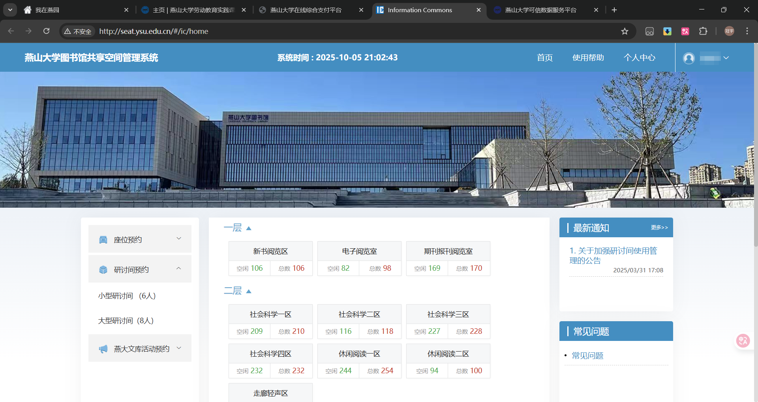The height and width of the screenshot is (402, 758).
Task: Open the download extension icon in toolbar
Action: coord(667,31)
